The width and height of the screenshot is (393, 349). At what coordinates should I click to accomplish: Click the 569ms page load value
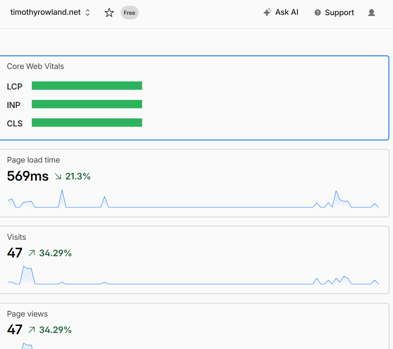pyautogui.click(x=28, y=176)
